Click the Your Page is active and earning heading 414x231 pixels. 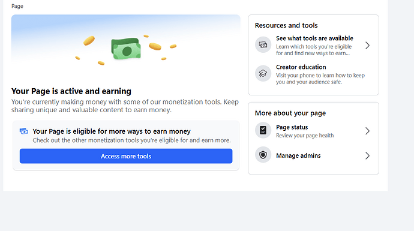pos(71,91)
